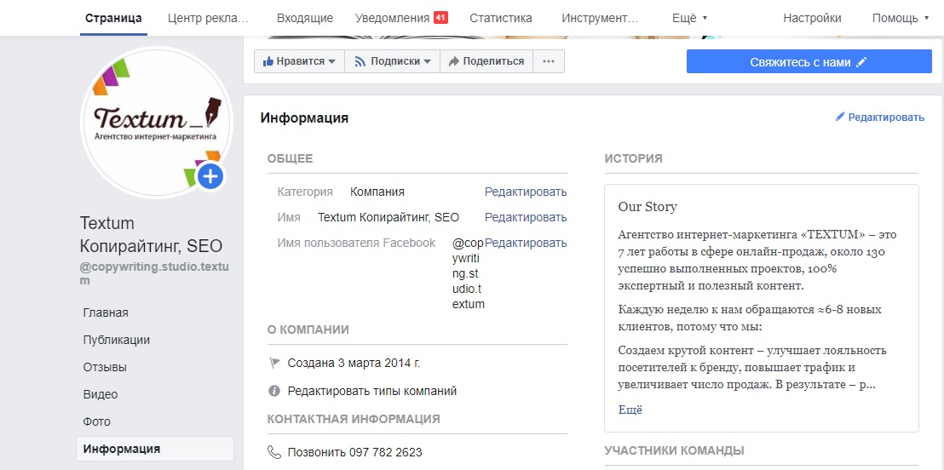Image resolution: width=944 pixels, height=470 pixels.
Task: Switch to the Страница tab
Action: [x=114, y=18]
